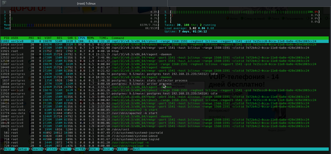Sort by RES column header

coord(59,38)
